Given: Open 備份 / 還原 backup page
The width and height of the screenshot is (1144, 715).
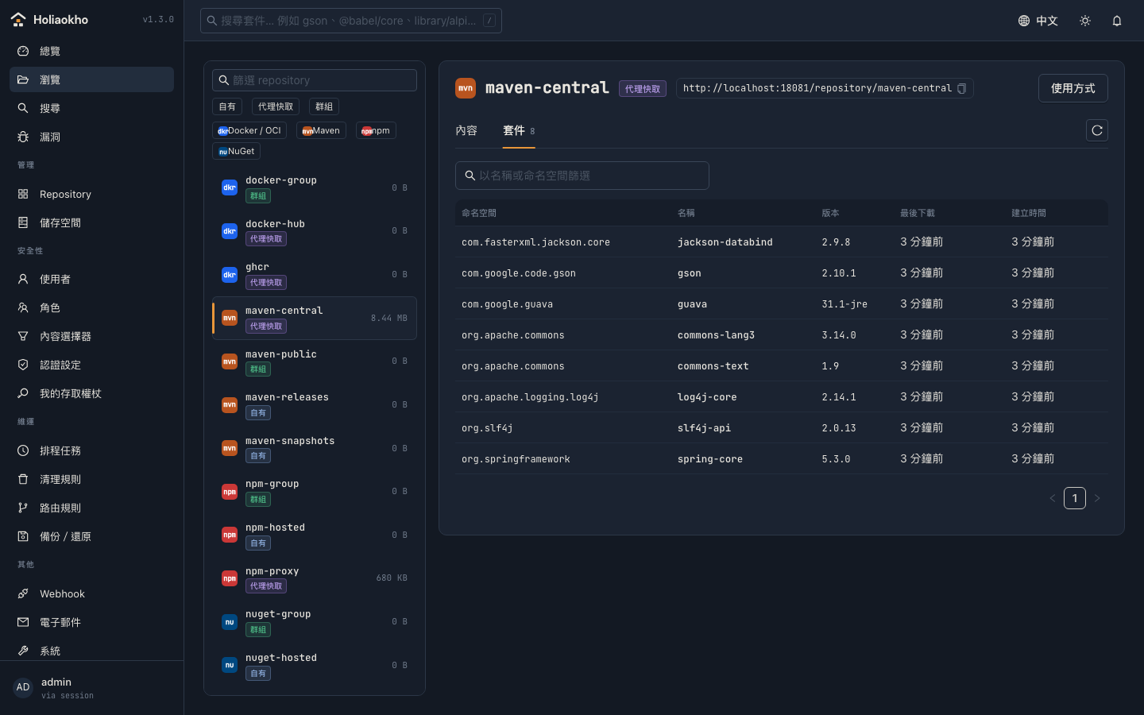Looking at the screenshot, I should (x=91, y=536).
